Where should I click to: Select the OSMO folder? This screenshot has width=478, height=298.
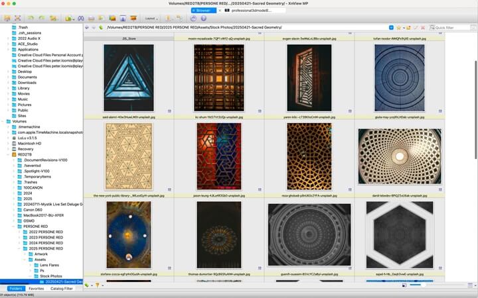pos(29,221)
